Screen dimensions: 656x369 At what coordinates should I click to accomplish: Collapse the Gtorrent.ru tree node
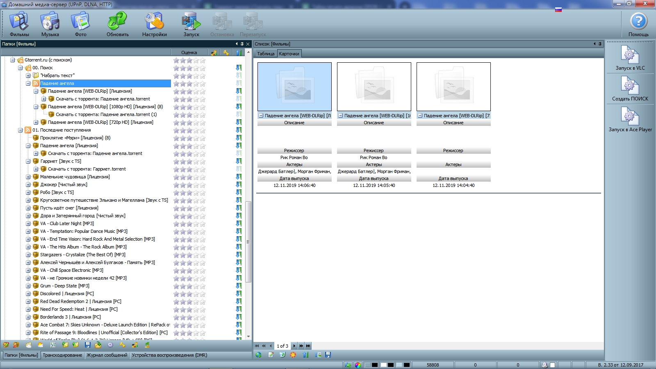(12, 60)
